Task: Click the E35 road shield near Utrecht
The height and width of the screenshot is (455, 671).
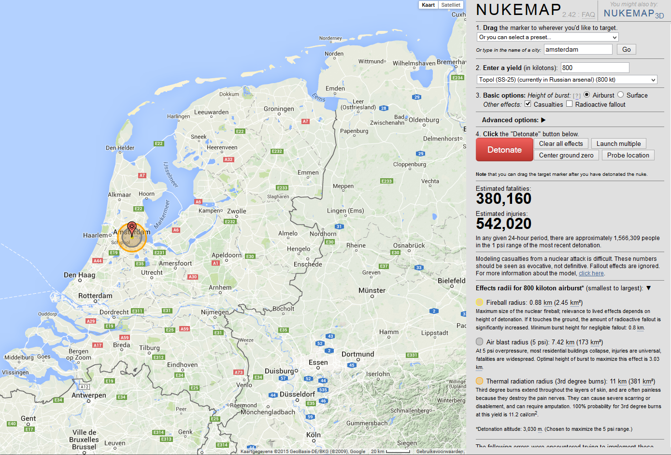Action: (140, 264)
